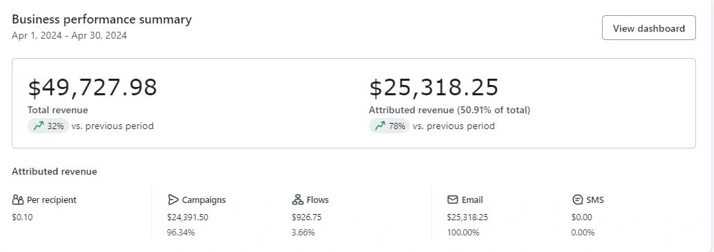714x252 pixels.
Task: Click the SMS label
Action: point(594,200)
